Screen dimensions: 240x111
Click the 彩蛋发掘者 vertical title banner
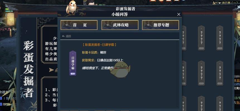[x=28, y=69]
